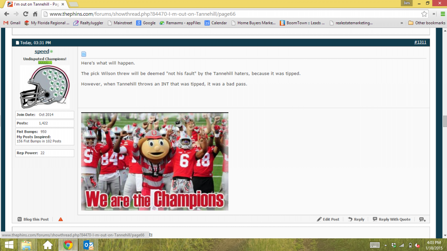Screen dimensions: 447x251
Task: Click the scrollbar down arrow
Action: click(x=445, y=236)
